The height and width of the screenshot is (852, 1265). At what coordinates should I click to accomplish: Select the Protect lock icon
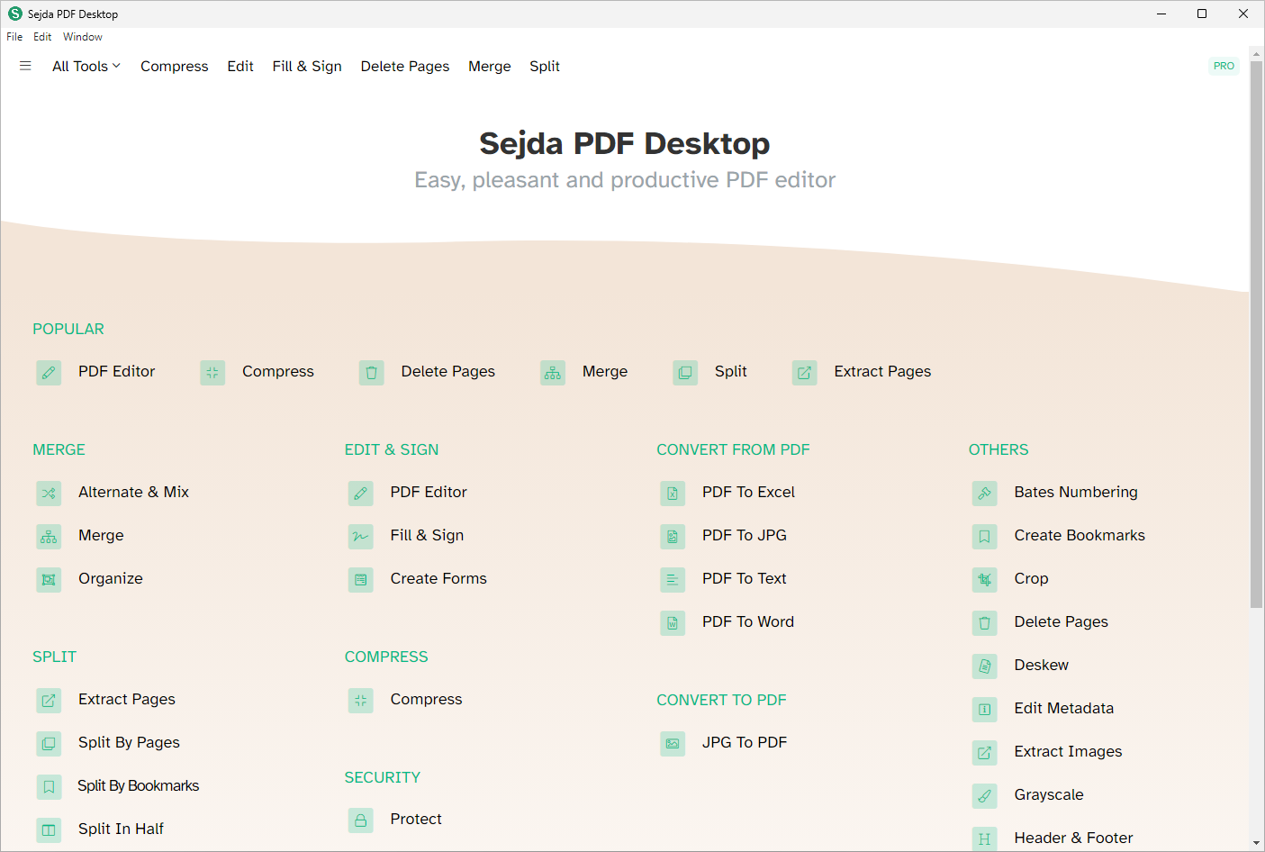(360, 820)
